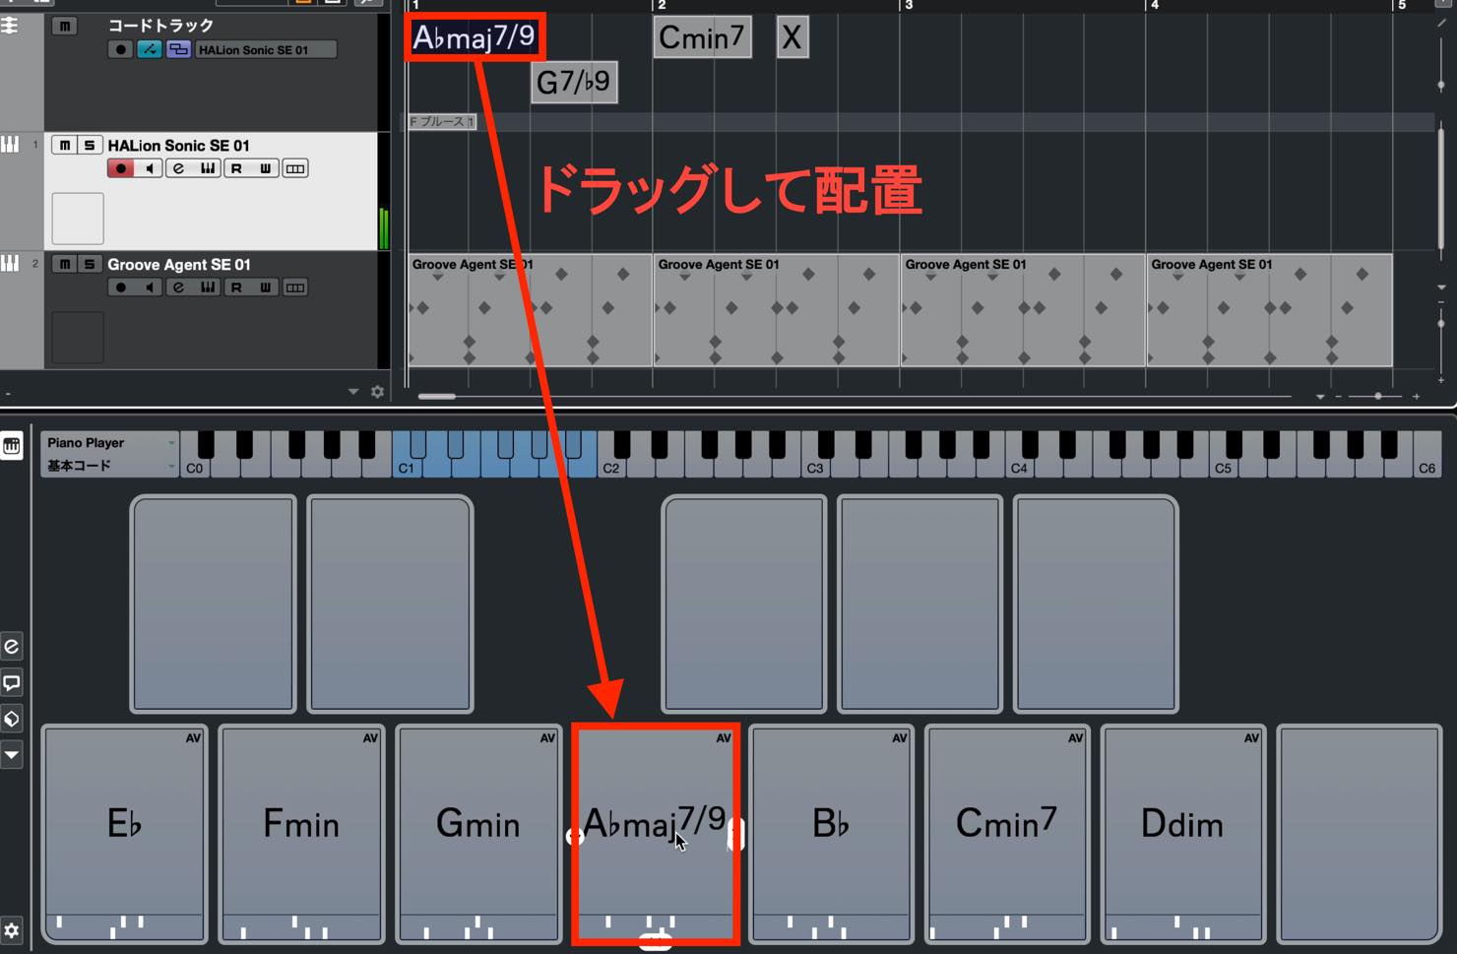
Task: Select the G7/♭9 chord event
Action: pos(574,82)
